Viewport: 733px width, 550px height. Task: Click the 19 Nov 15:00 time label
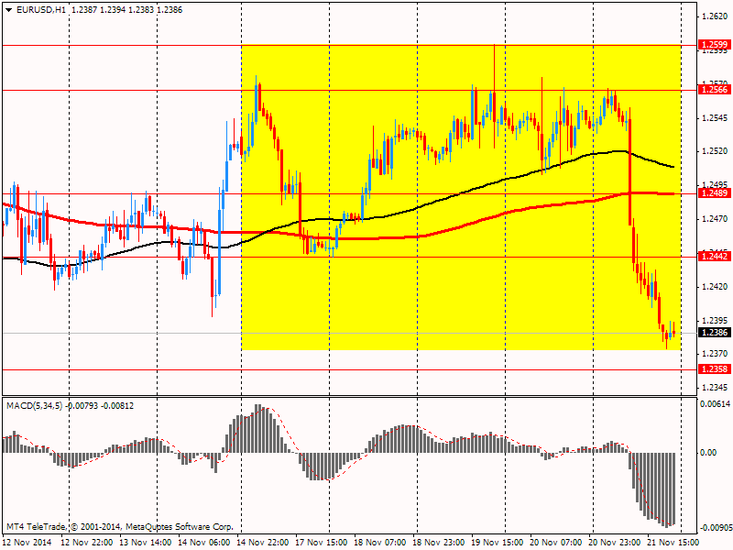pos(498,542)
